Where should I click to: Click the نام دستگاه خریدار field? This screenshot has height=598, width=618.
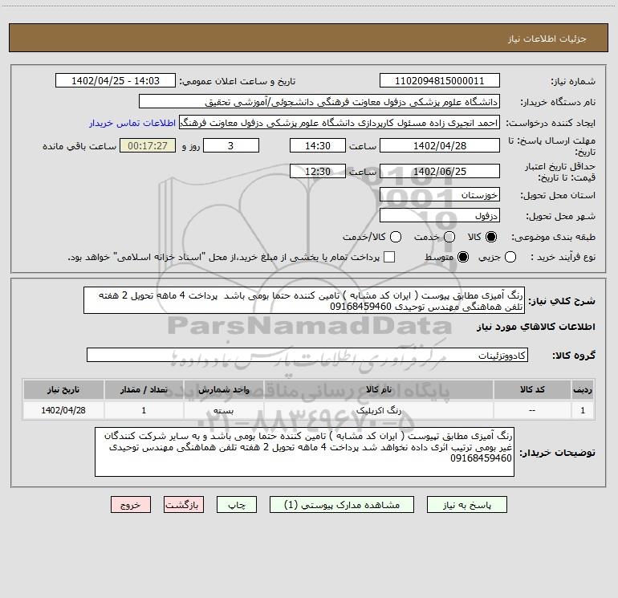(x=319, y=101)
